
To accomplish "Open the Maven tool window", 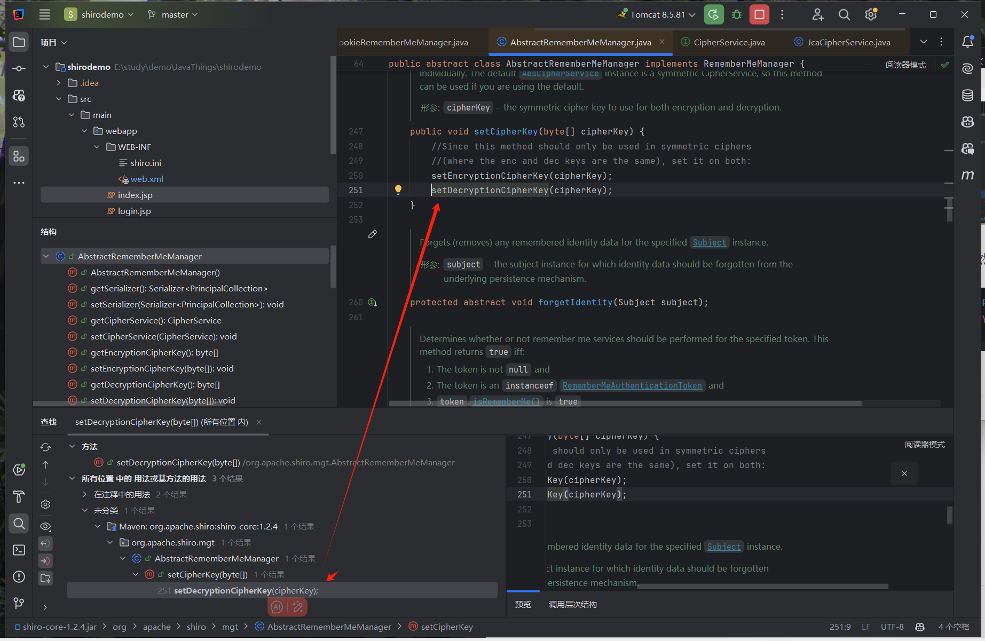I will click(968, 175).
